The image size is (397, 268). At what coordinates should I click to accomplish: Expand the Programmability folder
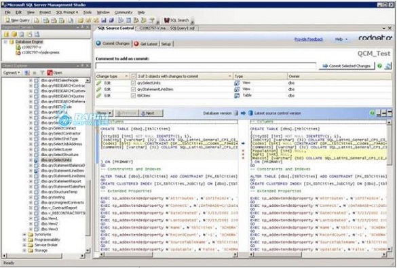24,240
